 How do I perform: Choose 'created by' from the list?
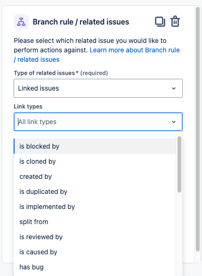(x=95, y=176)
